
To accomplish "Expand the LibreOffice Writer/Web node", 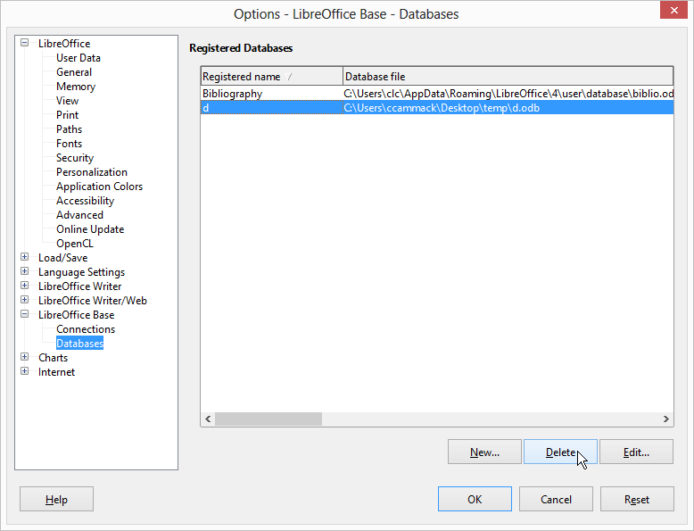I will 25,300.
